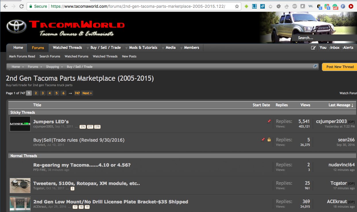Go to the Next > page
The width and height of the screenshot is (357, 212).
[x=87, y=93]
